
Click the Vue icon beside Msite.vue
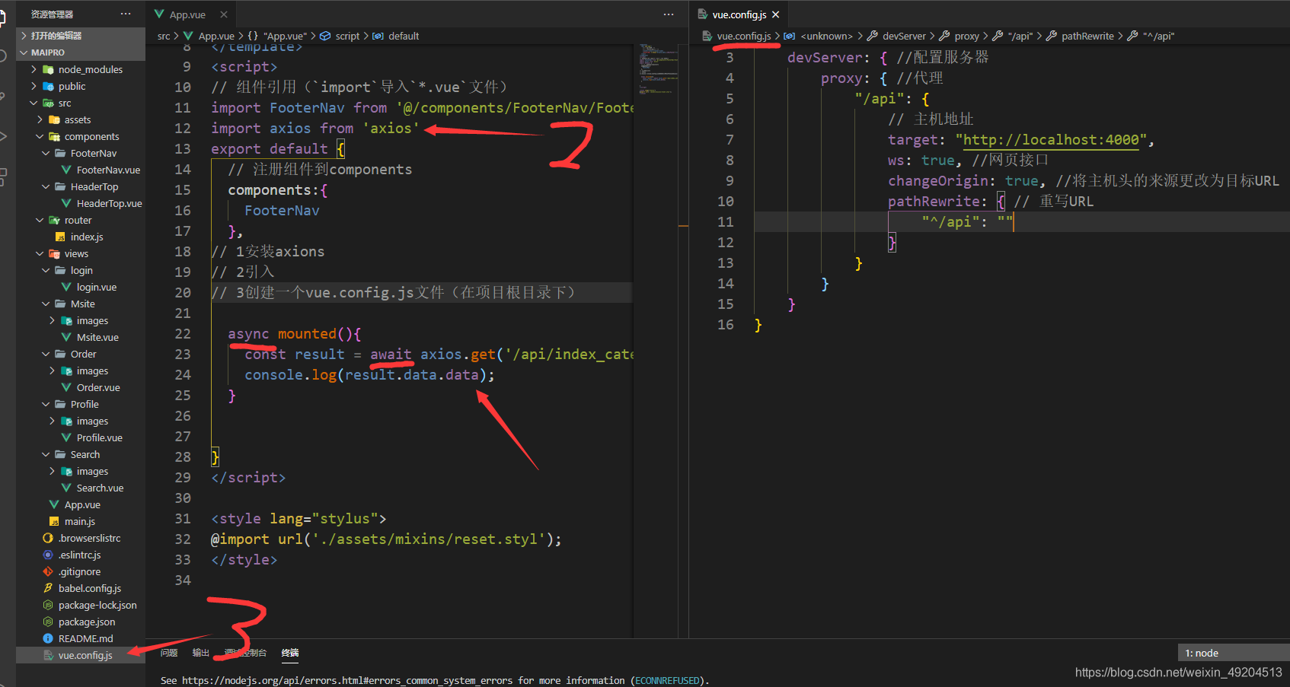[66, 337]
